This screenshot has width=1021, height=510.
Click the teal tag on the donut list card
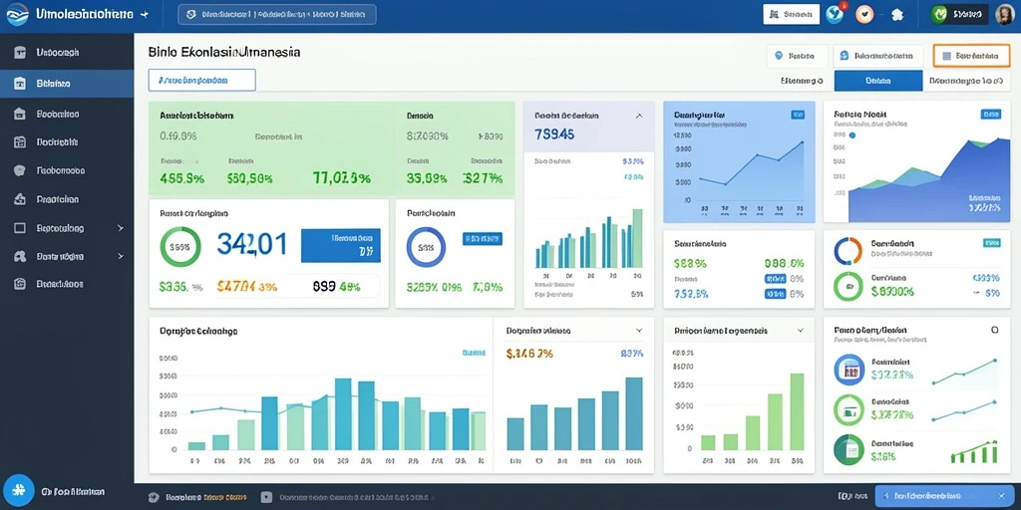click(x=990, y=243)
